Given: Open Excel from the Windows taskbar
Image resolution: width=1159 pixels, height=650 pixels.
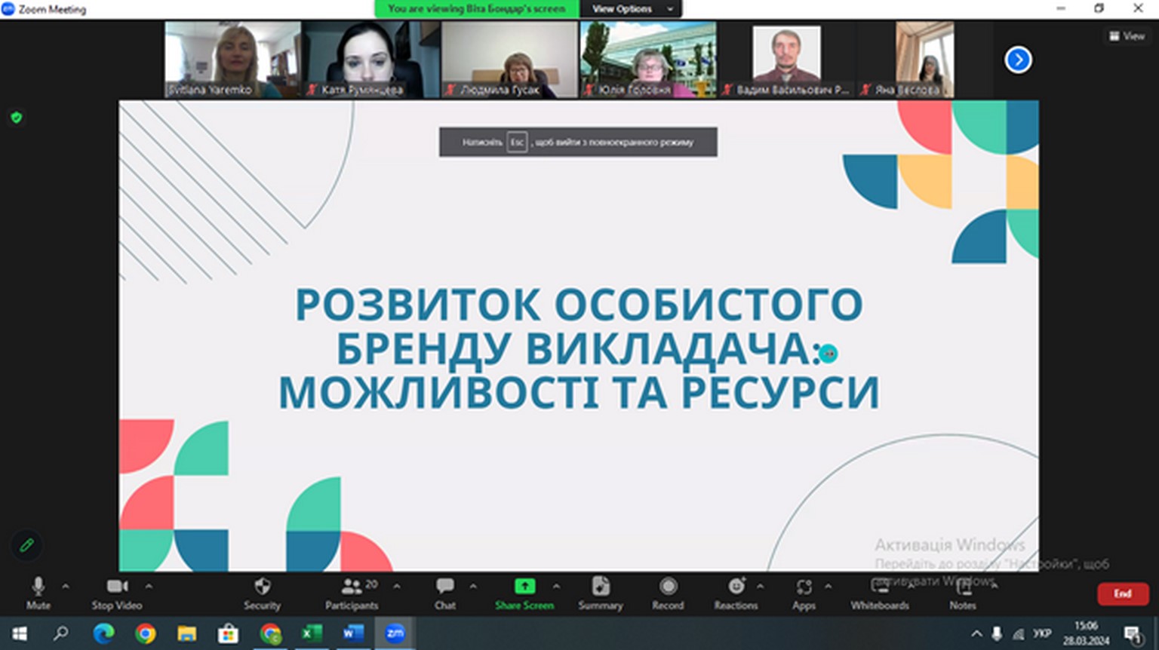Looking at the screenshot, I should 311,633.
